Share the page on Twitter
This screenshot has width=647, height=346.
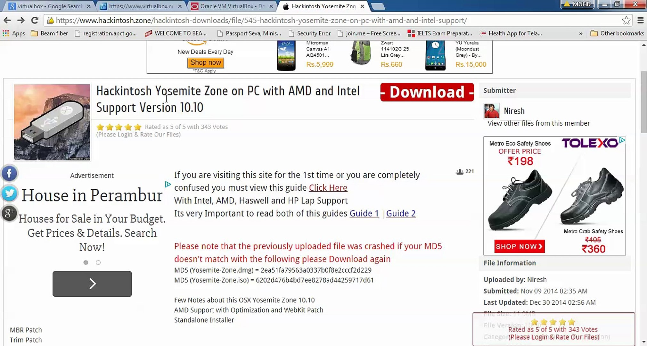9,193
